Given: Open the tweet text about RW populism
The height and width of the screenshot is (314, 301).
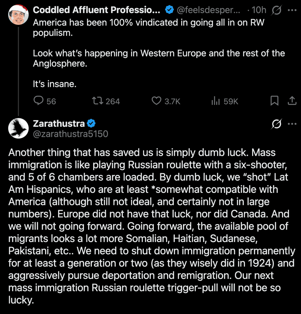Looking at the screenshot, I should click(149, 27).
